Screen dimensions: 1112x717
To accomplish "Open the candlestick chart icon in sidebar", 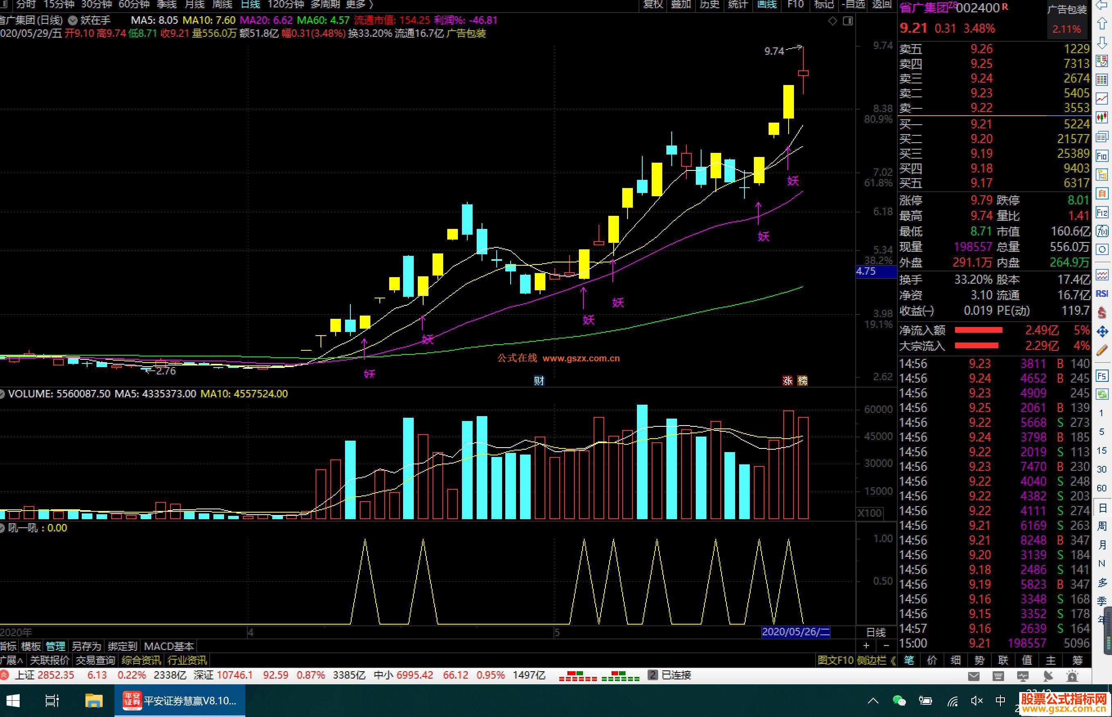I will (1102, 117).
